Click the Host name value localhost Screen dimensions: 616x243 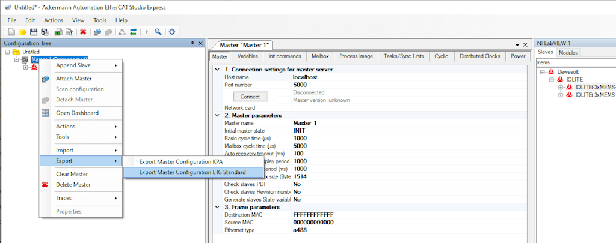click(x=305, y=77)
